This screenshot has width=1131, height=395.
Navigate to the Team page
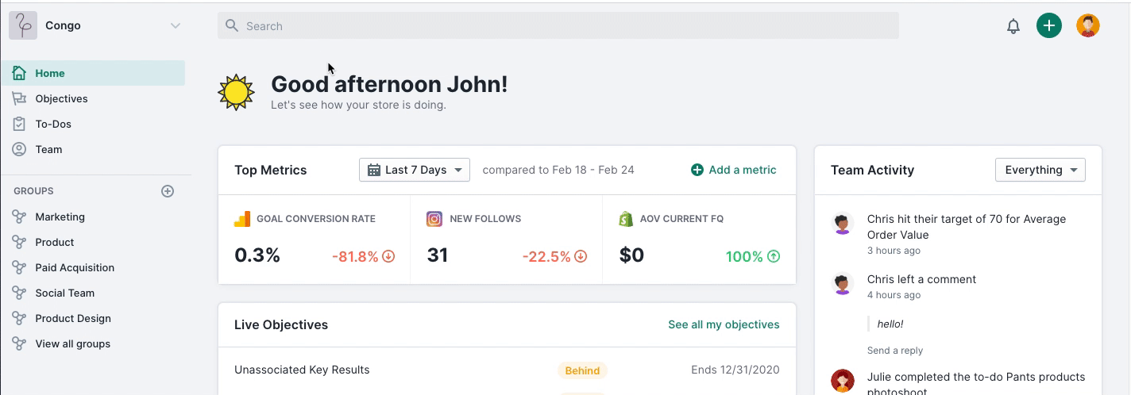[x=48, y=149]
